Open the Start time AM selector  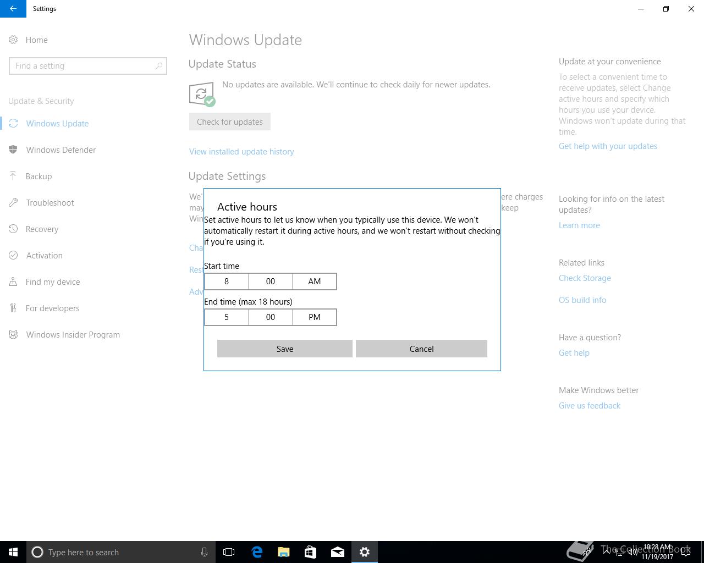315,281
